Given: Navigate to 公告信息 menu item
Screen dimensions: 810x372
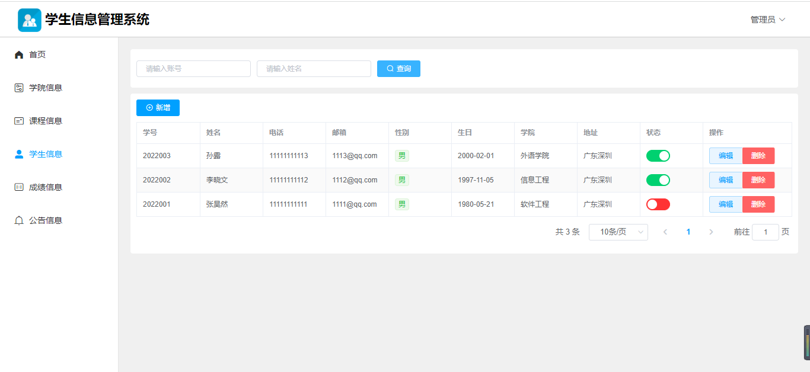Looking at the screenshot, I should point(46,220).
